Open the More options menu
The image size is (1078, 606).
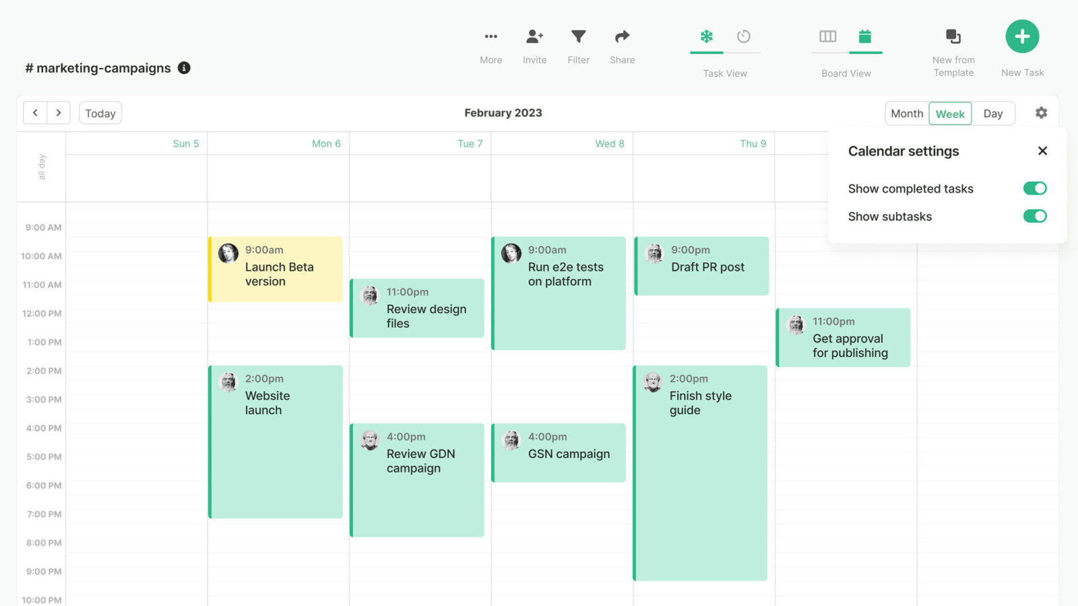(x=490, y=37)
